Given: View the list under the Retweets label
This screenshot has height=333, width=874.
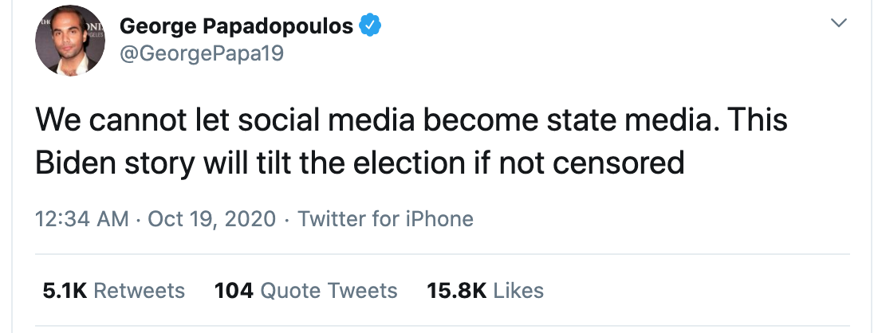Looking at the screenshot, I should point(139,291).
